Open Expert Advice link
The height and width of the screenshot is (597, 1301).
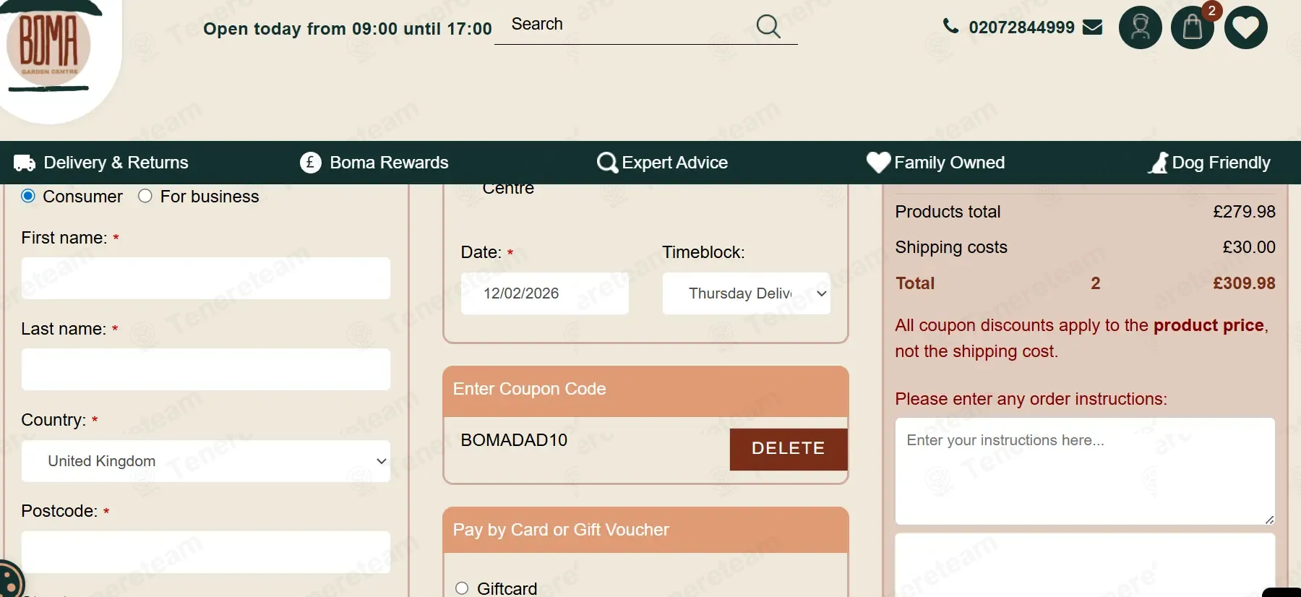674,163
